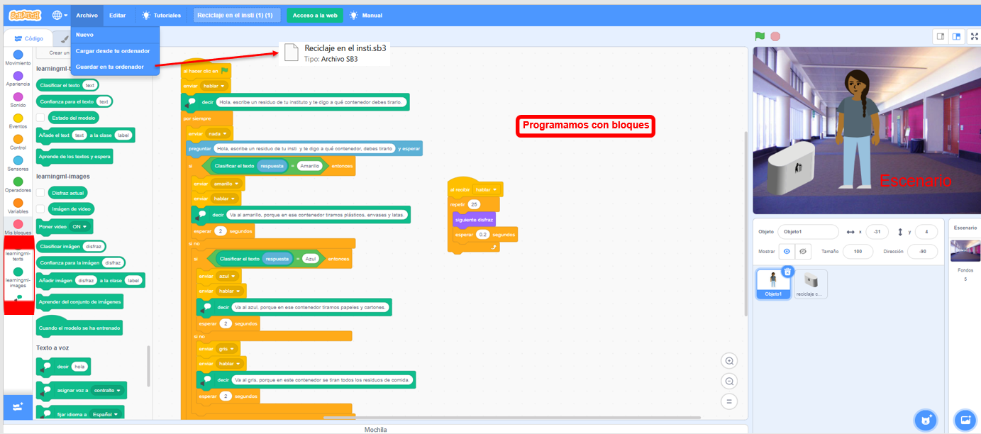
Task: Check the Disfraz actual checkbox
Action: click(40, 192)
